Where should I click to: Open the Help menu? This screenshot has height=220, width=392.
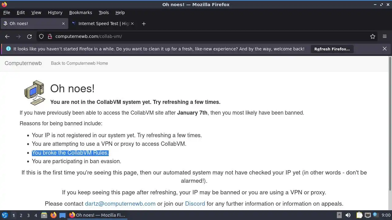pos(120,13)
